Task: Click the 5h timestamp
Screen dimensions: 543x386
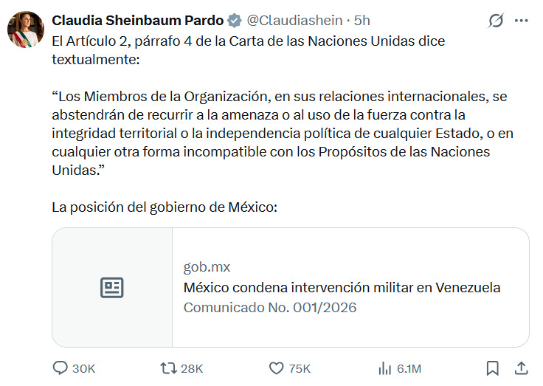Action: pos(362,21)
